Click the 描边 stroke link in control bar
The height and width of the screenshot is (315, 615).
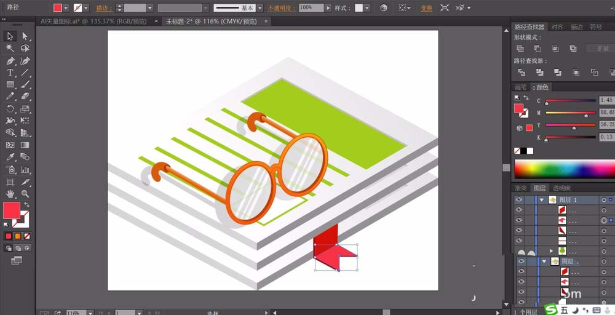pos(103,8)
